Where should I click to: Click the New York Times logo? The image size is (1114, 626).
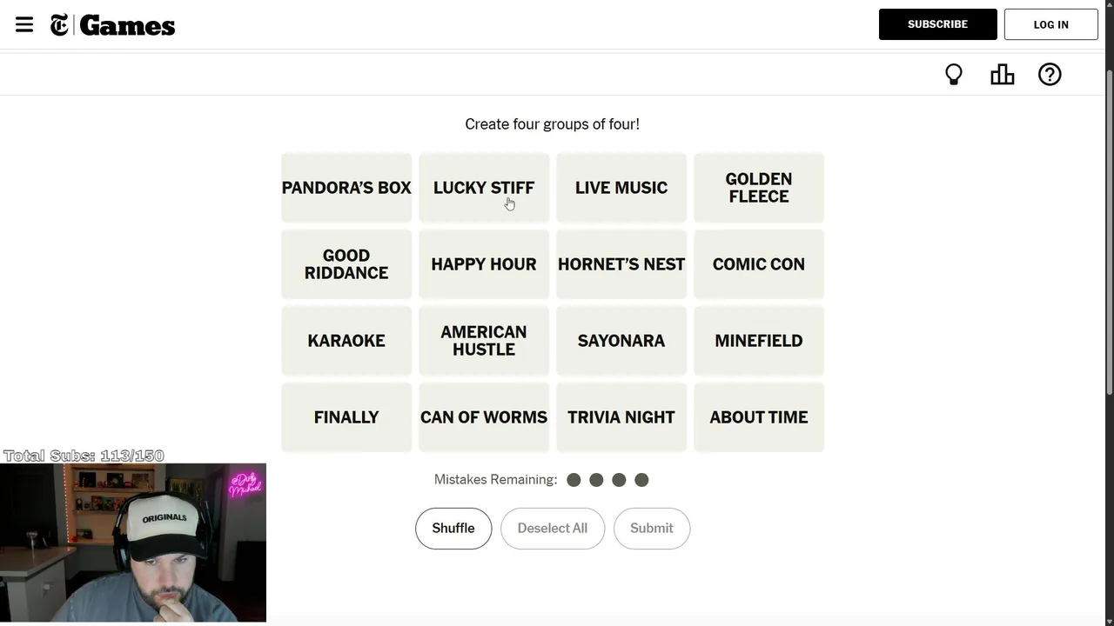[x=59, y=25]
